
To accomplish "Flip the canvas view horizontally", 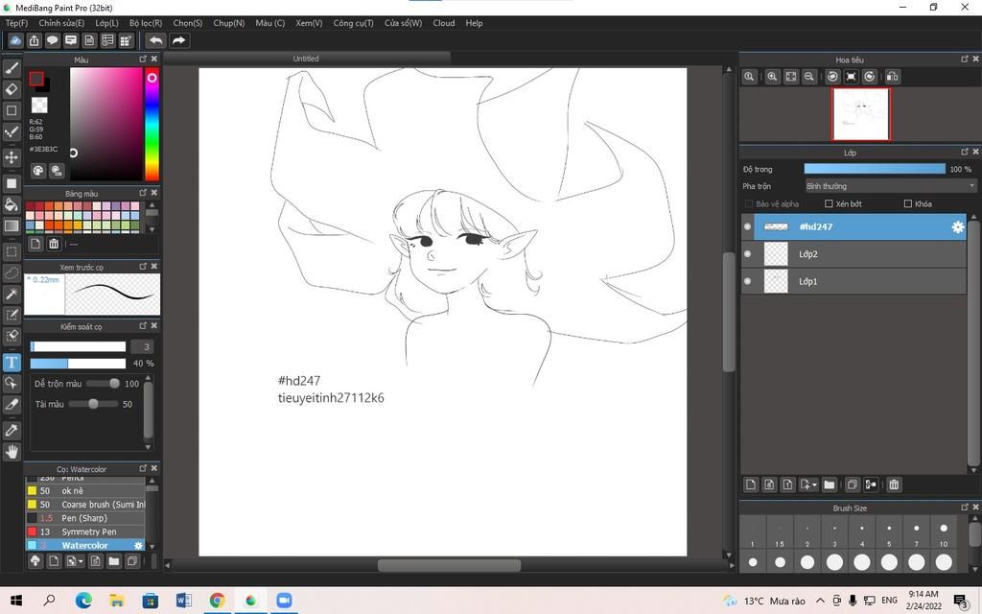I will click(893, 77).
